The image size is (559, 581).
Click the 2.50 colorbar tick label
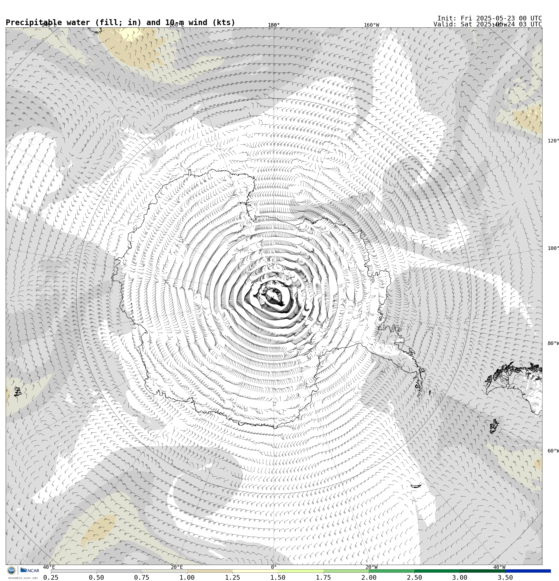tap(414, 577)
